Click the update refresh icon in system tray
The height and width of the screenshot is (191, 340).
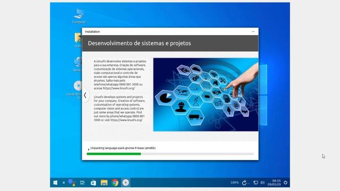[x=244, y=183]
